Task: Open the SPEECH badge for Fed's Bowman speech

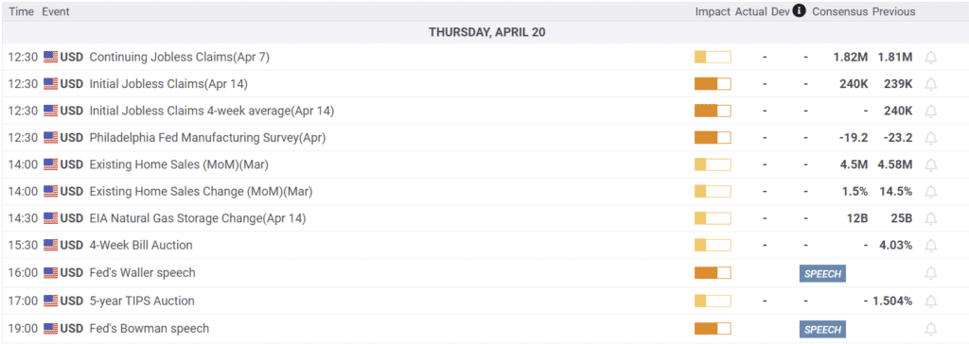Action: 822,329
